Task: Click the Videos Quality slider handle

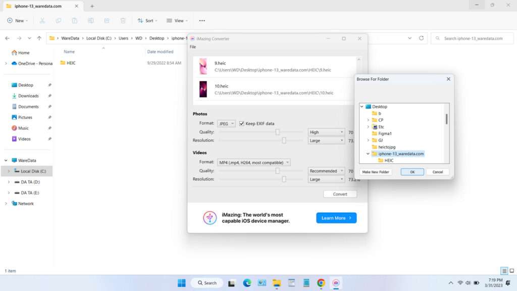Action: click(277, 171)
